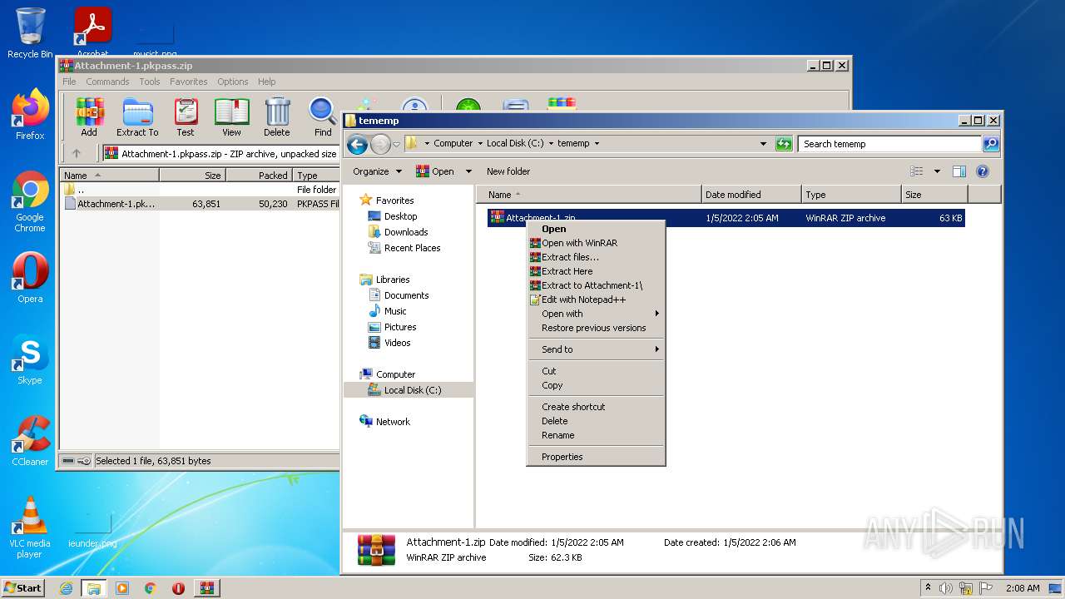Expand address bar history dropdown
Image resolution: width=1065 pixels, height=599 pixels.
click(x=764, y=144)
